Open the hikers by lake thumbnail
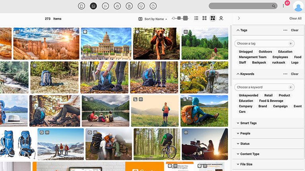Screen dimensions: 305x171 (105, 111)
